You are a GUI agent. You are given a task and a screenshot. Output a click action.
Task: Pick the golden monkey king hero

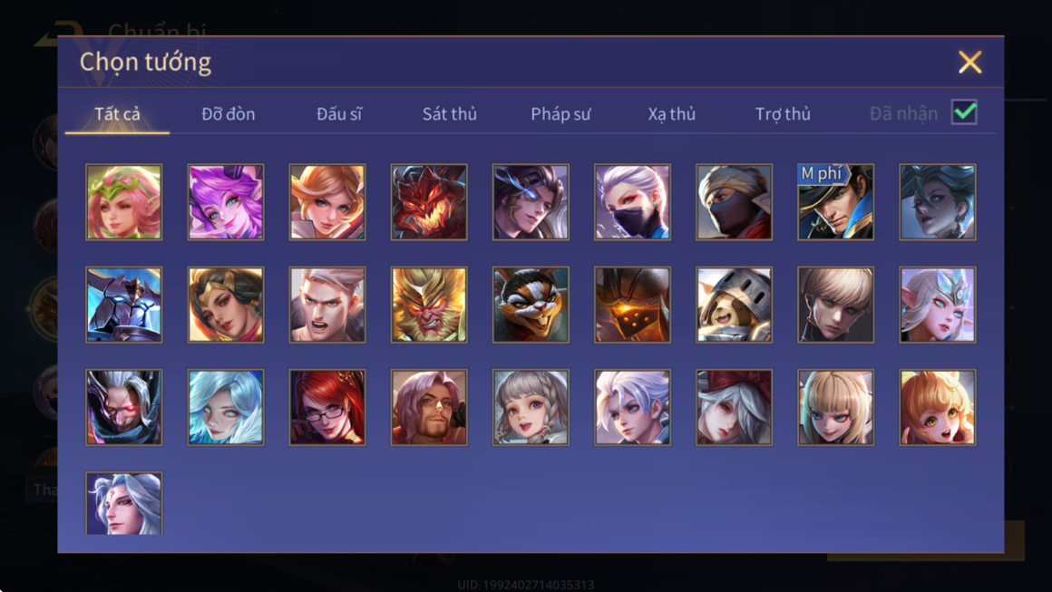pos(429,305)
